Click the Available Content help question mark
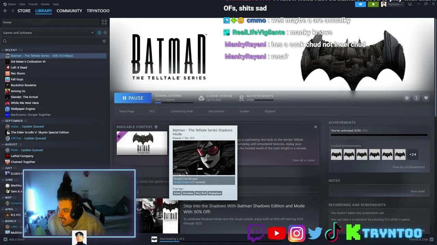The width and height of the screenshot is (437, 245). [x=156, y=127]
